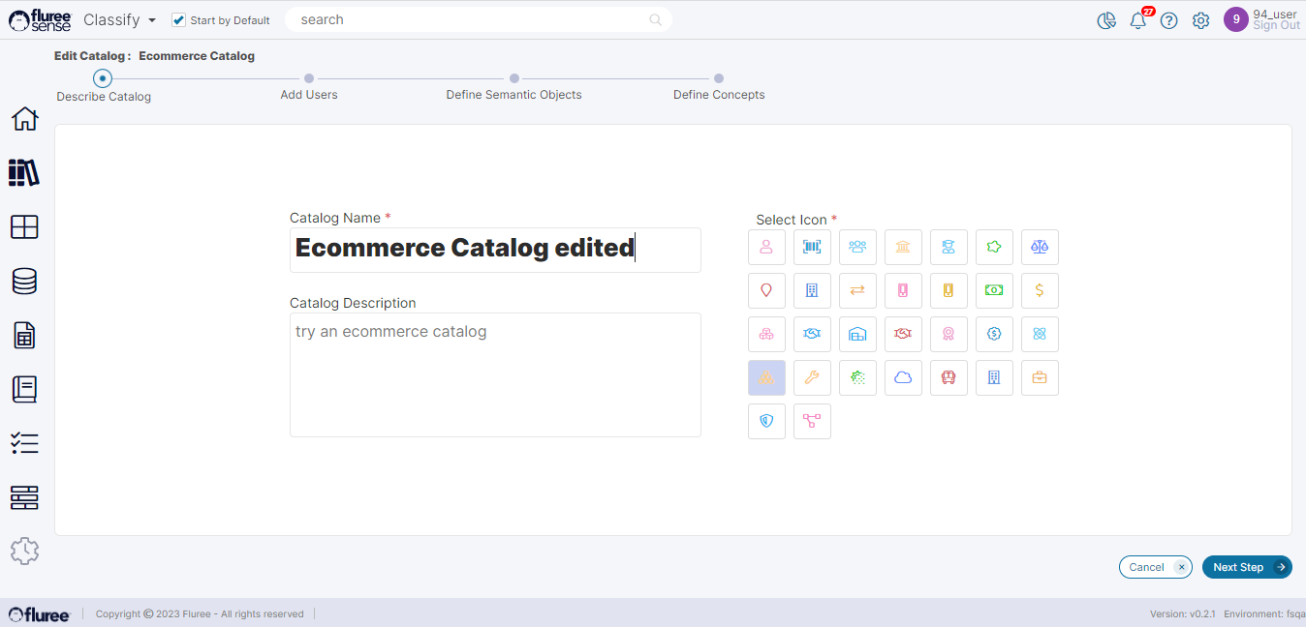
Task: Go to the Add Users step
Action: pos(309,78)
